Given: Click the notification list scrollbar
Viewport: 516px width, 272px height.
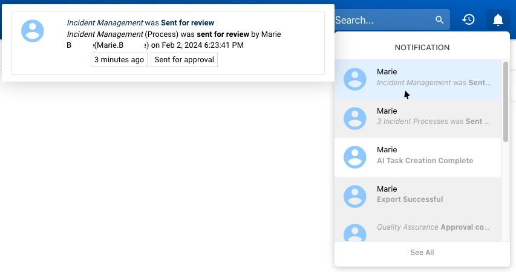Looking at the screenshot, I should pos(505,102).
